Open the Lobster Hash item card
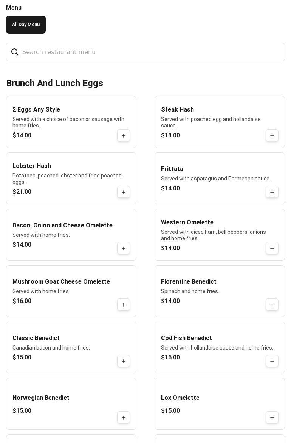The width and height of the screenshot is (291, 443). (71, 178)
